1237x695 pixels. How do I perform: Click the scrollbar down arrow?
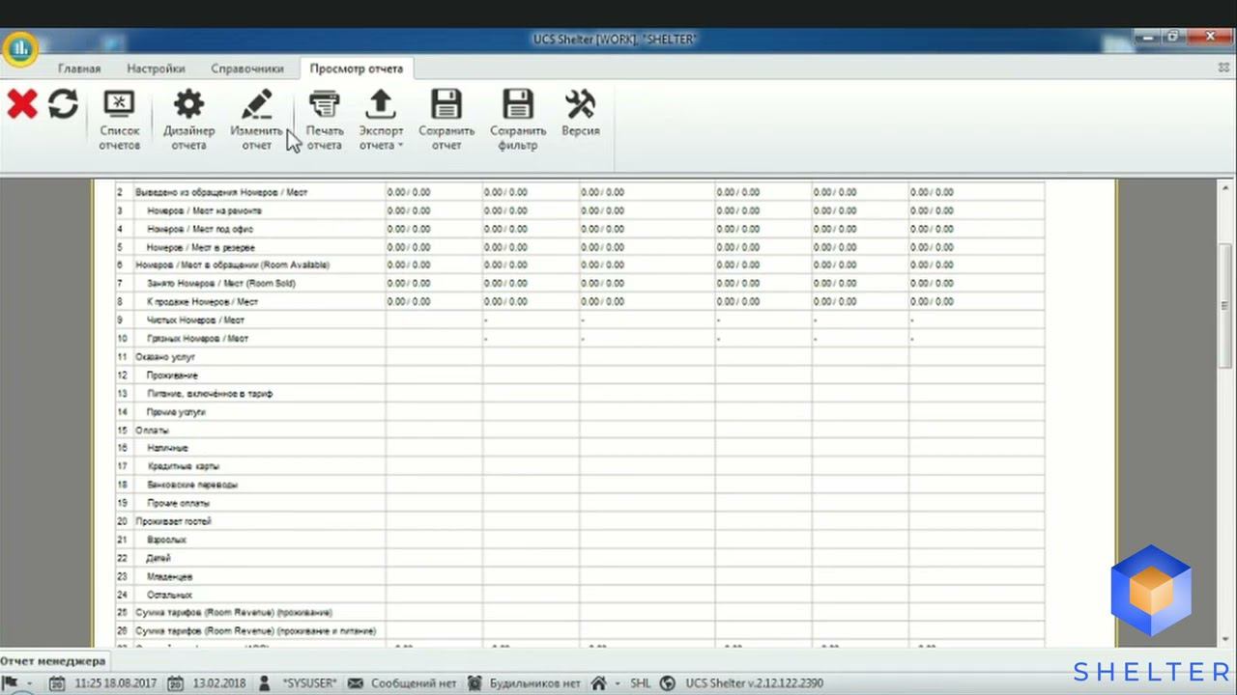pyautogui.click(x=1227, y=640)
